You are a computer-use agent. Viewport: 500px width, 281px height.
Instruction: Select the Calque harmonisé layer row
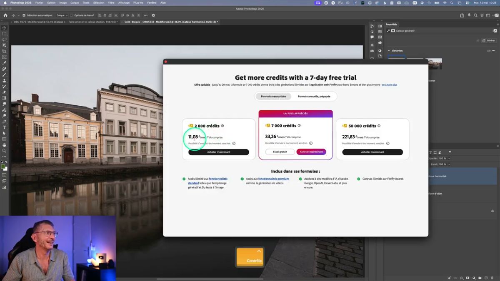coord(462,176)
